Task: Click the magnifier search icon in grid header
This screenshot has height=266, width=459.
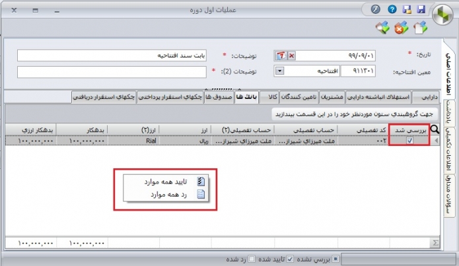Action: coord(435,131)
